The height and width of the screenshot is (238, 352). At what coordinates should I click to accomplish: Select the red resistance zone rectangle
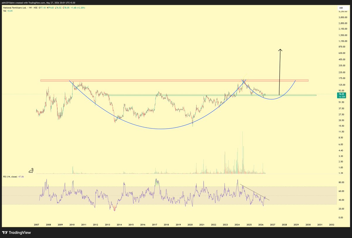tap(174, 80)
